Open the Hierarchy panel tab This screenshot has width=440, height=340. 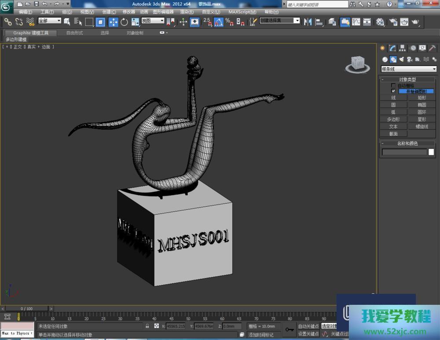[x=403, y=48]
